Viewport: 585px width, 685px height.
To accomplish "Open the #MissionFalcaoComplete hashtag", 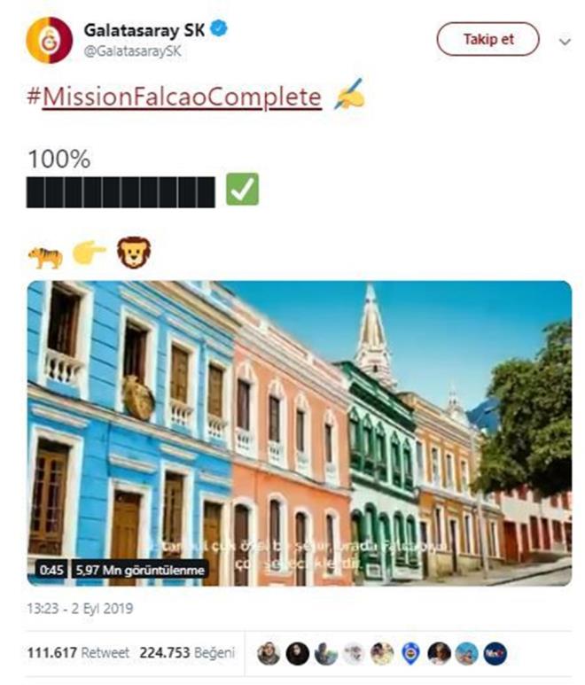I will coord(174,97).
